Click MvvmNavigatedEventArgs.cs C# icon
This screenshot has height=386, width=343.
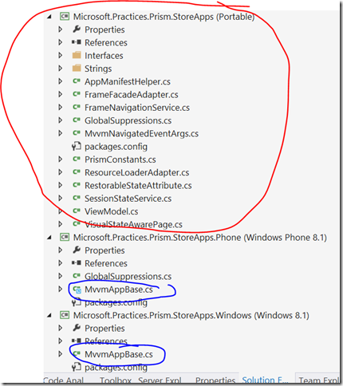click(77, 133)
